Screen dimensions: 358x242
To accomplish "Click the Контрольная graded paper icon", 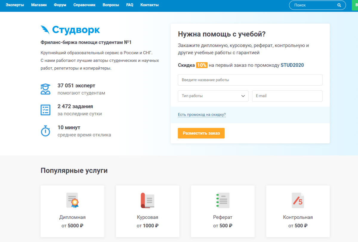I will point(298,200).
